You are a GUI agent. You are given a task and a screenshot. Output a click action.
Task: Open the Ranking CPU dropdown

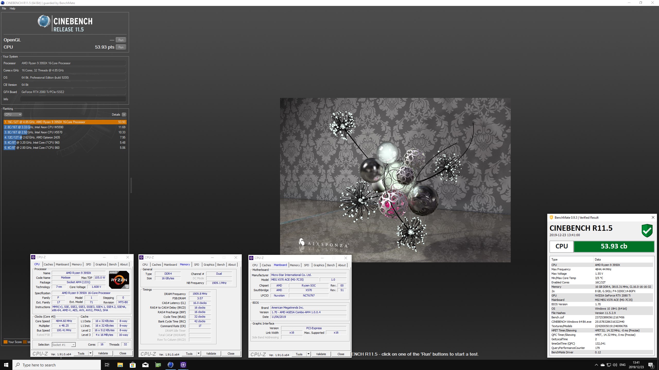[13, 115]
